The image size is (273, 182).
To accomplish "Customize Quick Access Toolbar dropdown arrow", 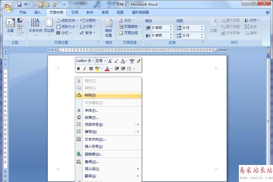I will [x=64, y=5].
